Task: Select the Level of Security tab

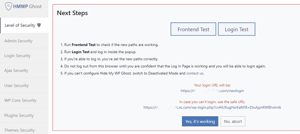Action: point(20,25)
